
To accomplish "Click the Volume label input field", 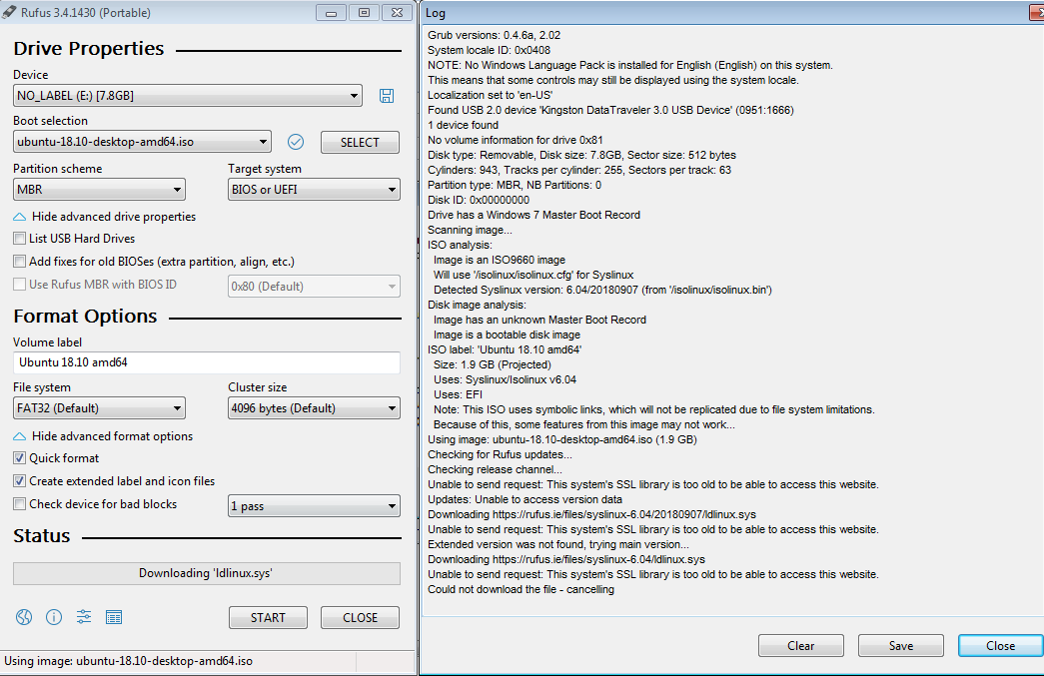I will click(x=207, y=362).
